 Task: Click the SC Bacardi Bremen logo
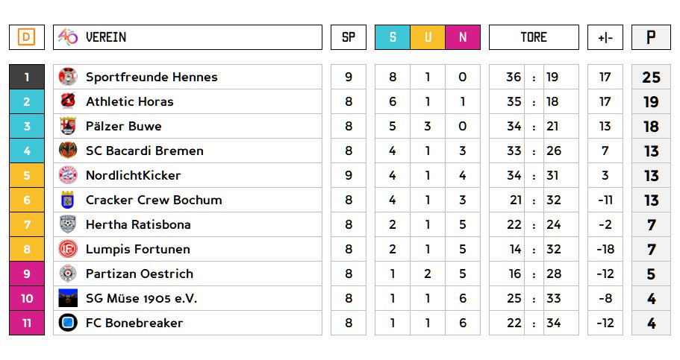coord(68,151)
